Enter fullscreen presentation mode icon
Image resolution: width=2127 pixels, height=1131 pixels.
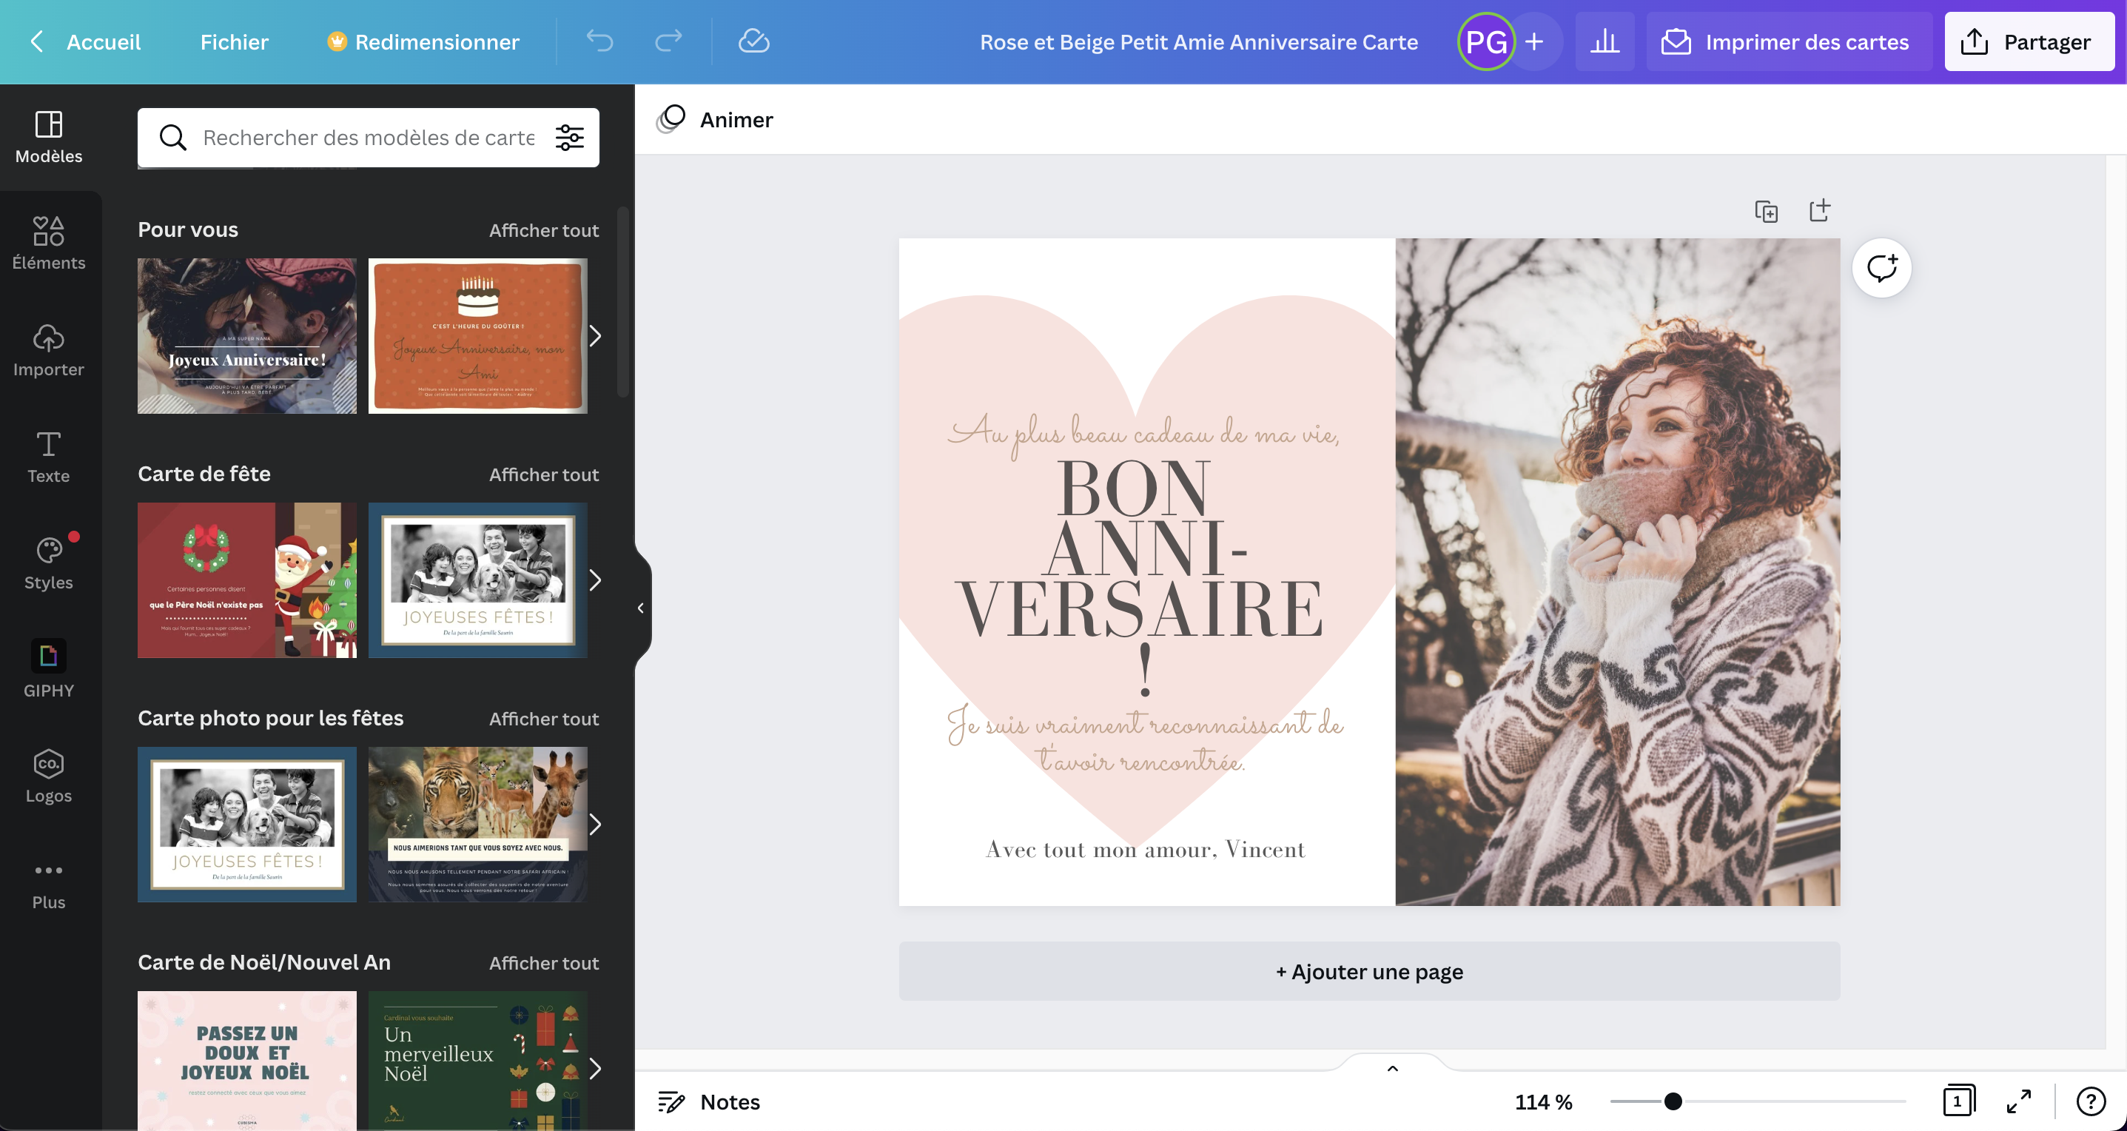click(x=2019, y=1101)
